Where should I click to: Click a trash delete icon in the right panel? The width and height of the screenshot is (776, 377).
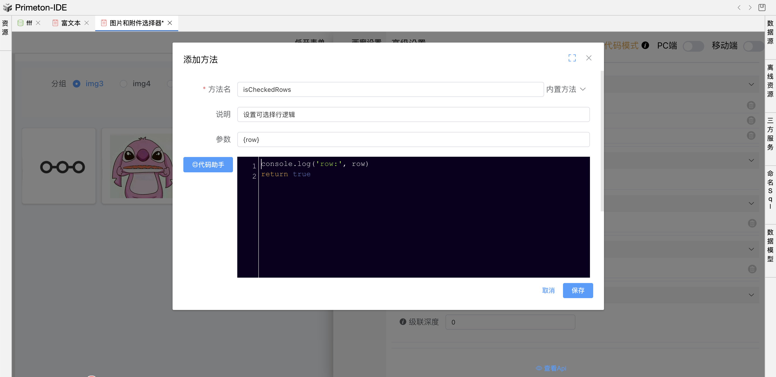point(751,105)
